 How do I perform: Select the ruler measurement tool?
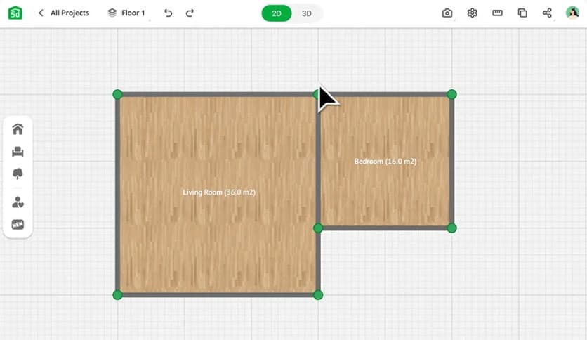click(497, 13)
